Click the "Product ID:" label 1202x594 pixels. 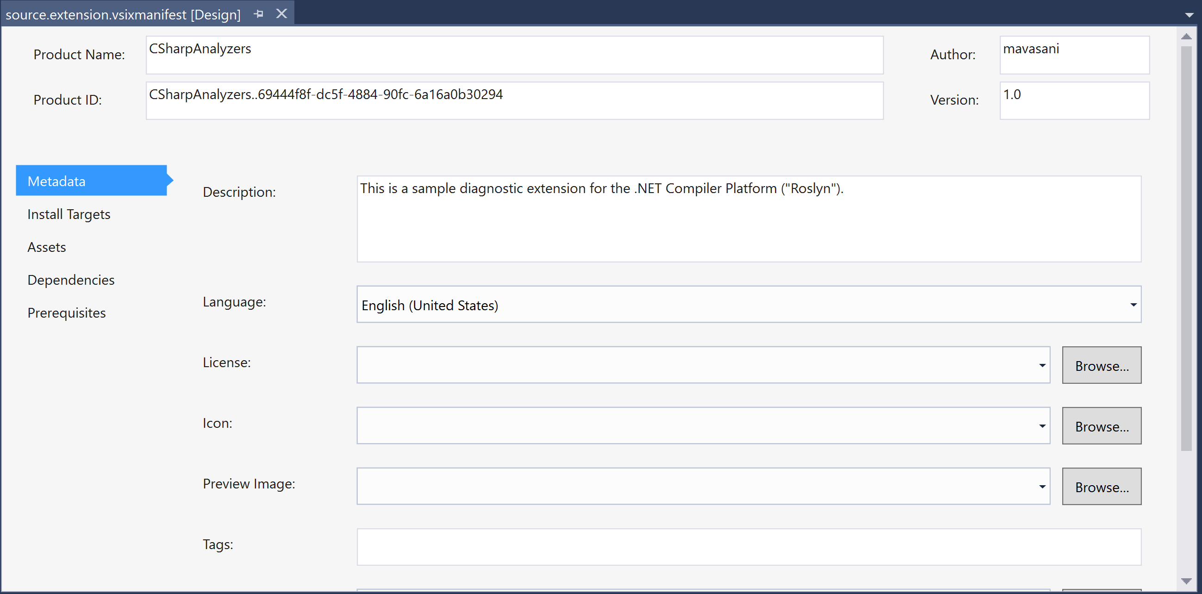[67, 100]
